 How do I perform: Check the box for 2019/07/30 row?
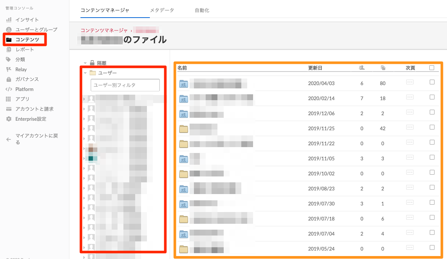[x=432, y=202]
